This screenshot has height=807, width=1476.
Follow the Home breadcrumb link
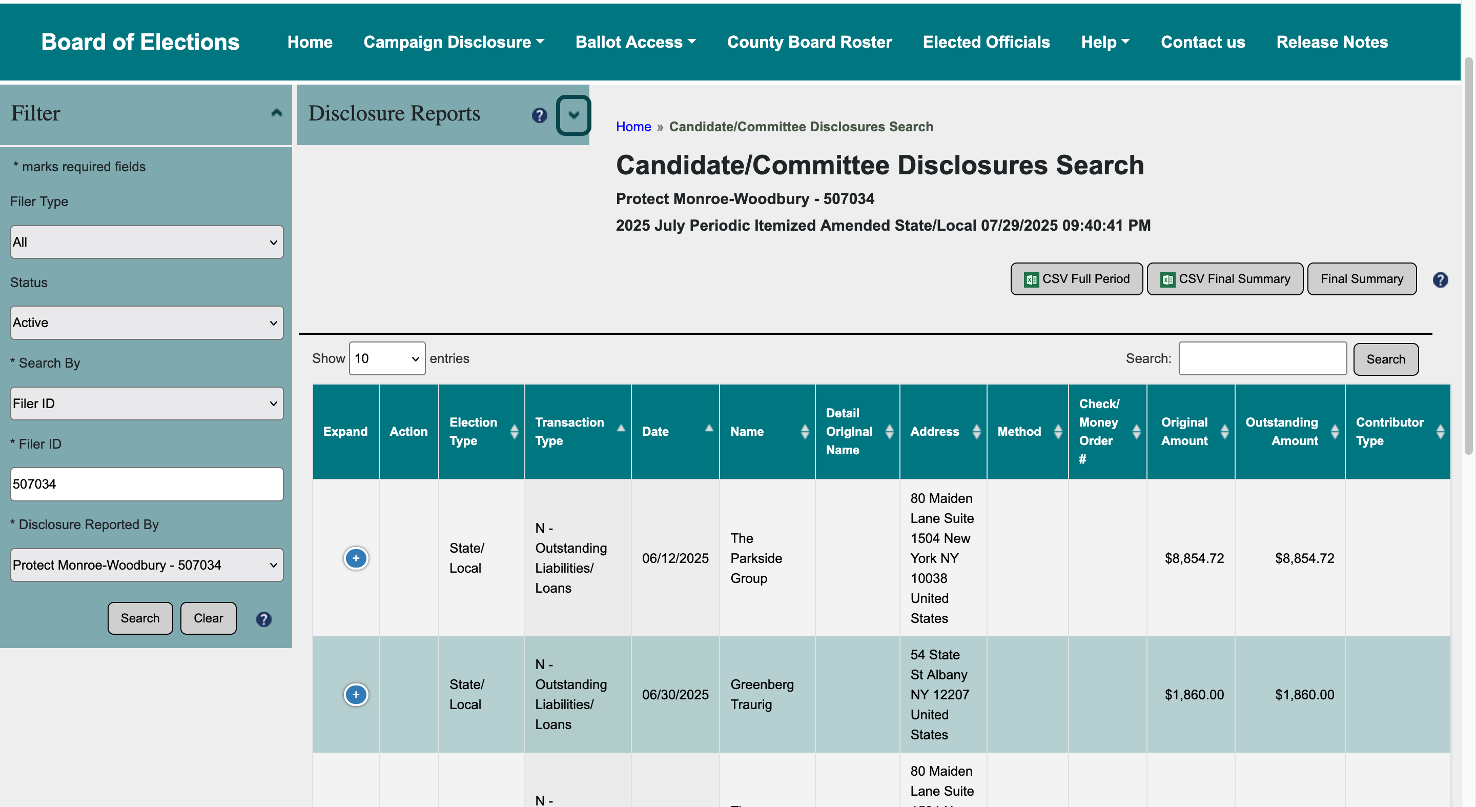[633, 127]
